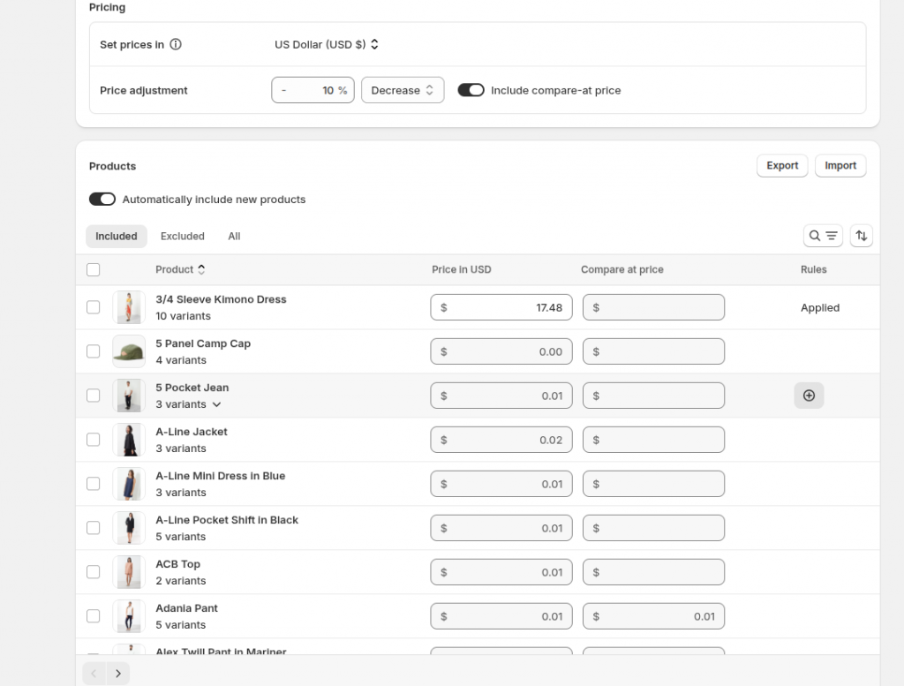Image resolution: width=904 pixels, height=686 pixels.
Task: Open ACB Top product thumbnail
Action: coord(129,572)
